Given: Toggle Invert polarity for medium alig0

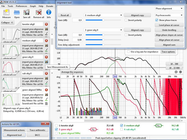Looking at the screenshot, I should pyautogui.click(x=126, y=20).
